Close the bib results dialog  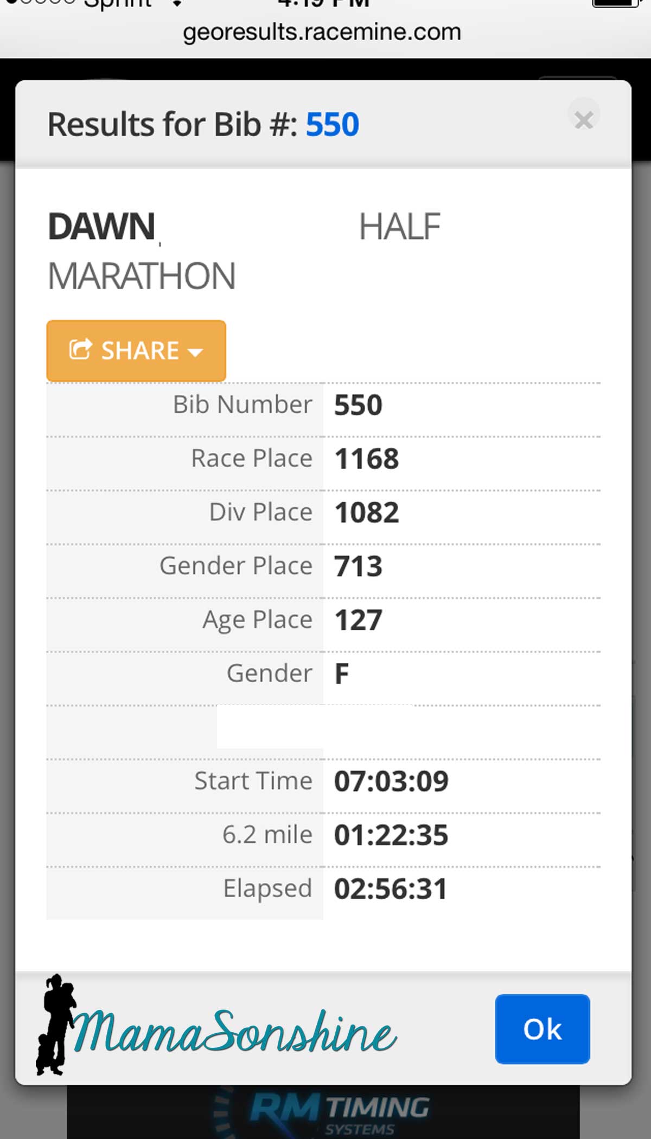coord(584,120)
